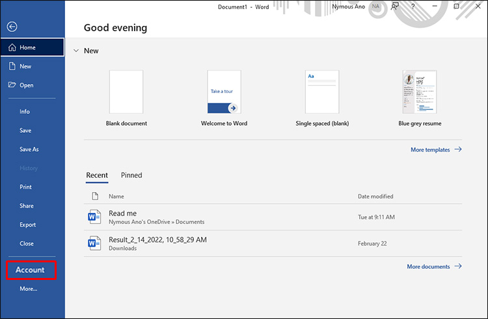Click the Open folder icon
Viewport: 488px width, 319px height.
point(12,85)
